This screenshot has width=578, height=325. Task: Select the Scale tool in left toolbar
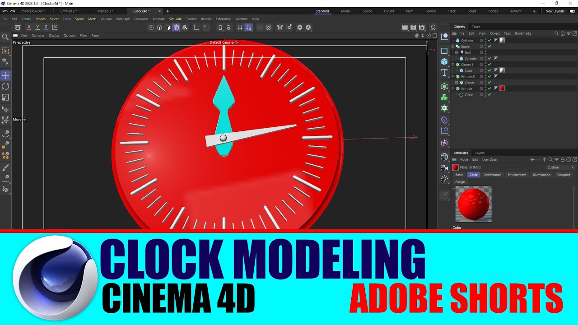tap(5, 97)
